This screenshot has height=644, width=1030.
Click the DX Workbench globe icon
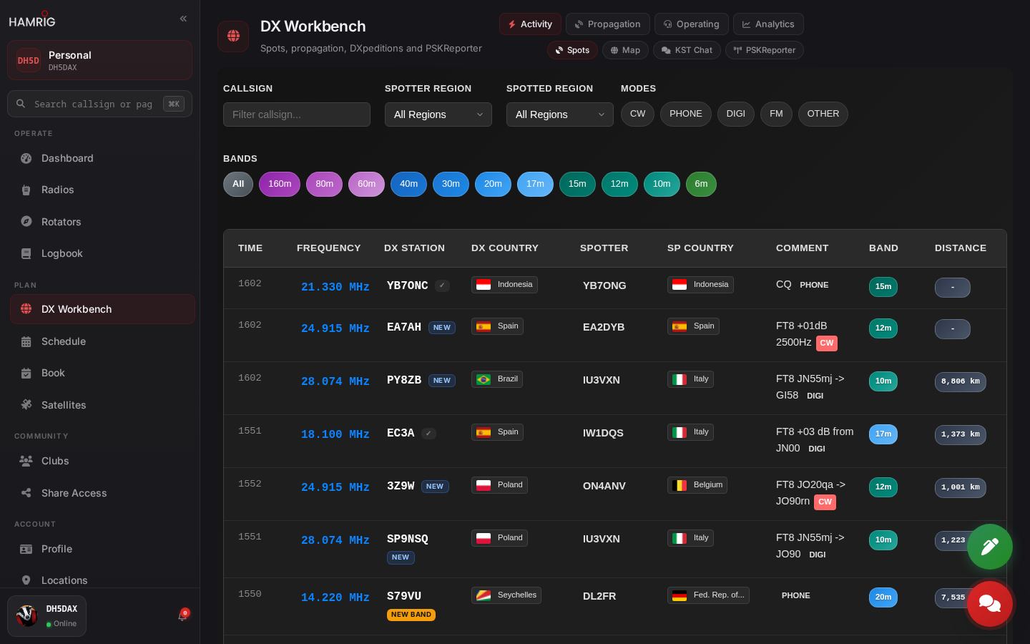point(233,36)
